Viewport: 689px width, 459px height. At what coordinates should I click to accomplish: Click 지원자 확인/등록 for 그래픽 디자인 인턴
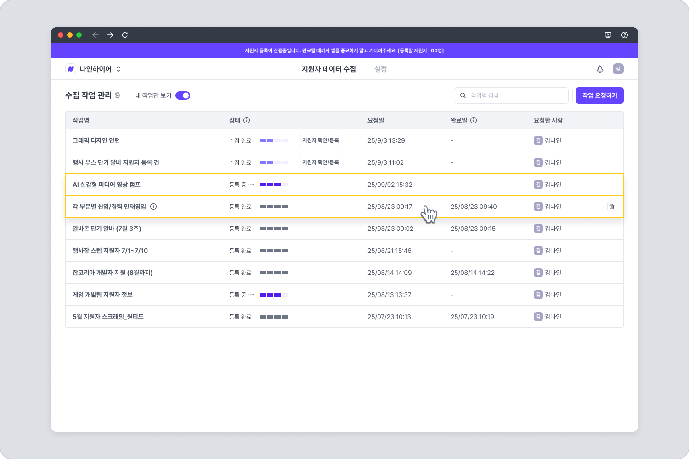tap(321, 140)
